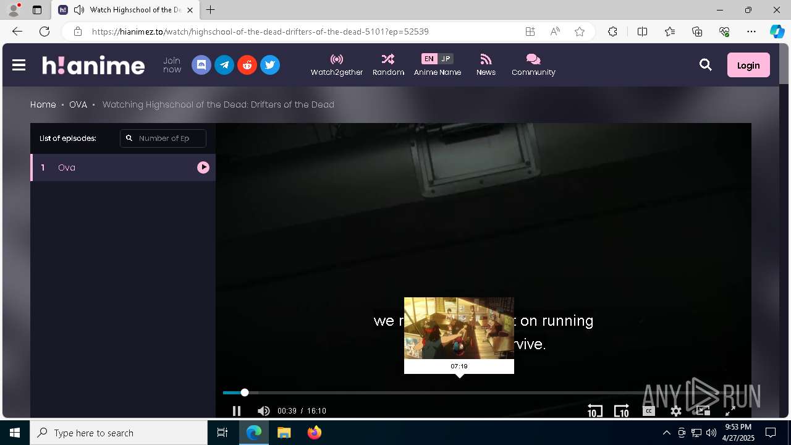Add page to favorites star
Image resolution: width=791 pixels, height=445 pixels.
coord(580,32)
